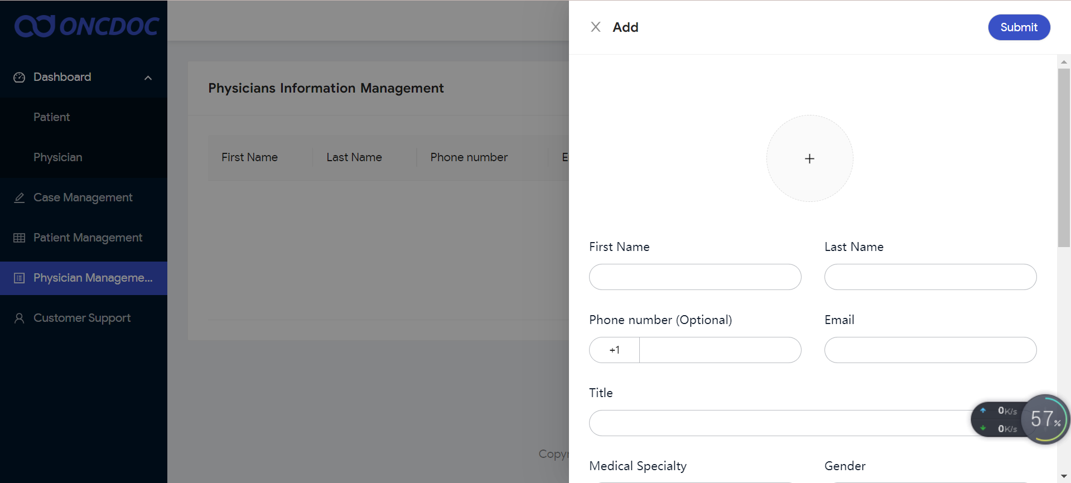Close the Add panel with X
Viewport: 1071px width, 483px height.
click(596, 27)
